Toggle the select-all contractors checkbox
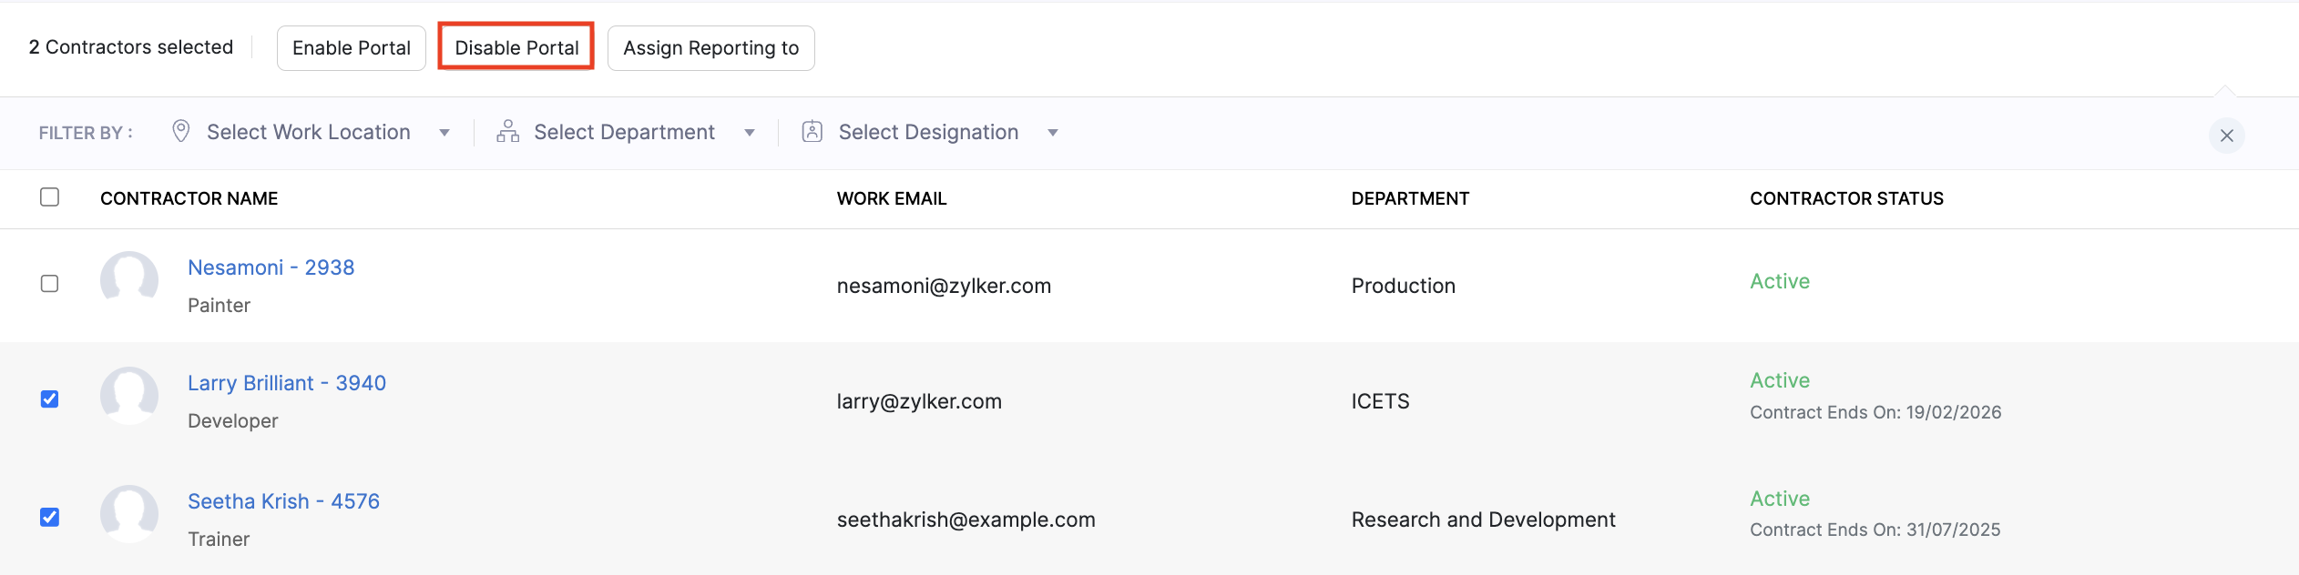Viewport: 2299px width, 575px height. (50, 196)
